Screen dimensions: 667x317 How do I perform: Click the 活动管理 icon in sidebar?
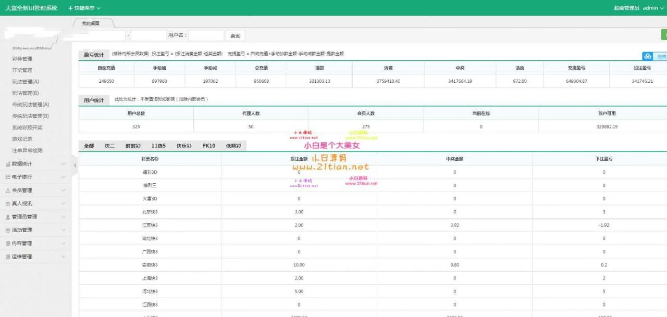coord(8,230)
